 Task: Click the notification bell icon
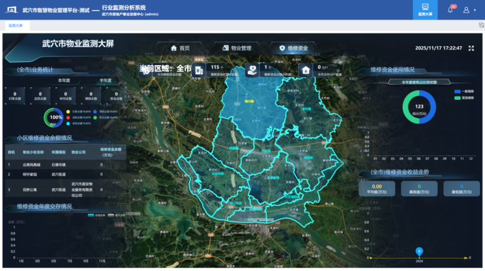[x=450, y=10]
